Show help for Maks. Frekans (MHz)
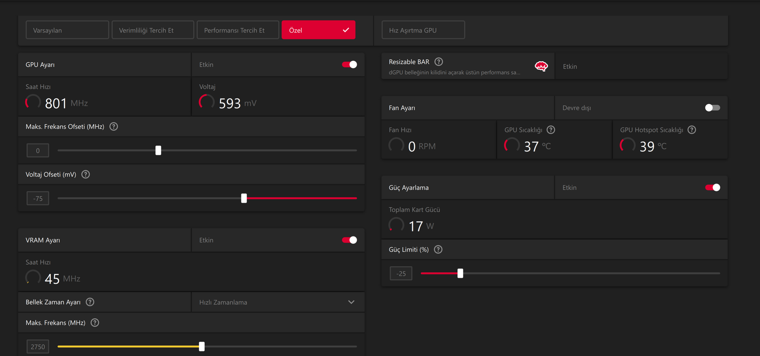Image resolution: width=760 pixels, height=356 pixels. 95,323
